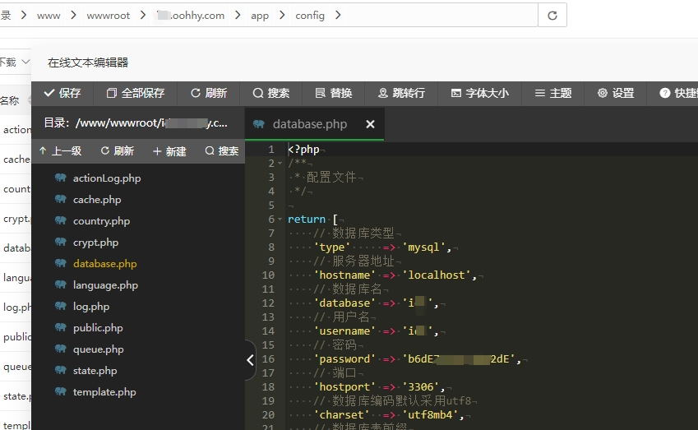Close the database.php editor tab
Viewport: 698px width, 430px height.
pos(370,124)
